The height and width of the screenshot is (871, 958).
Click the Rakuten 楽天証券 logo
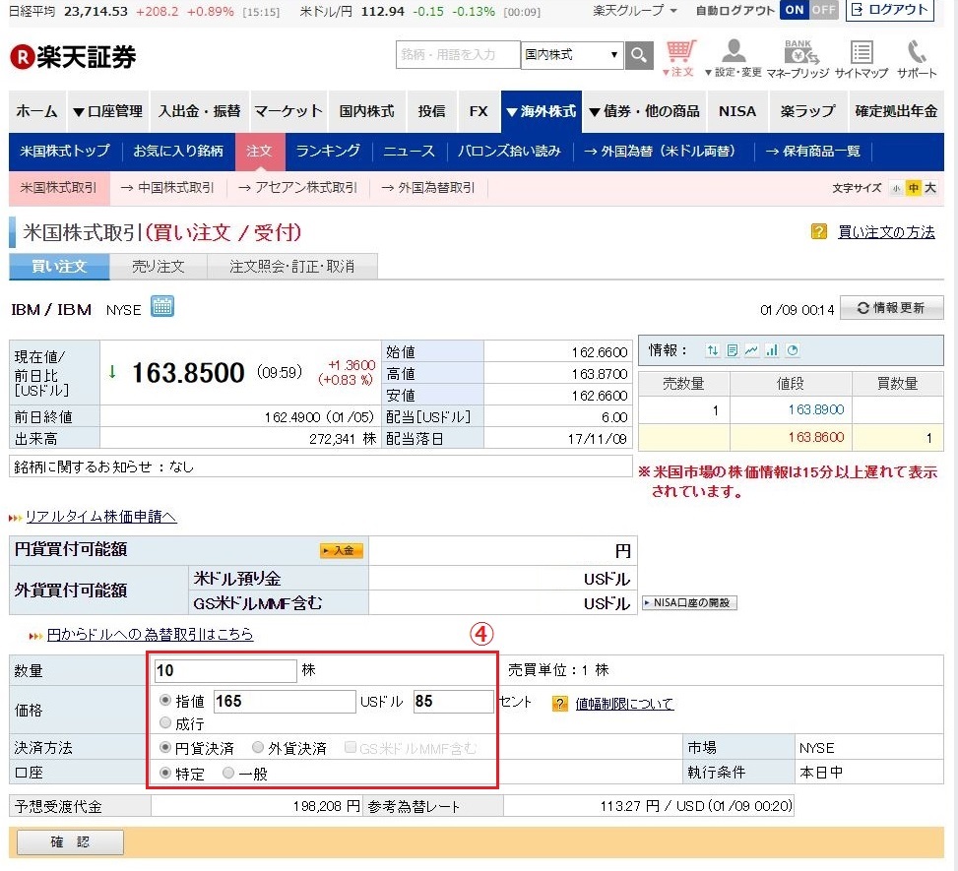pyautogui.click(x=73, y=57)
